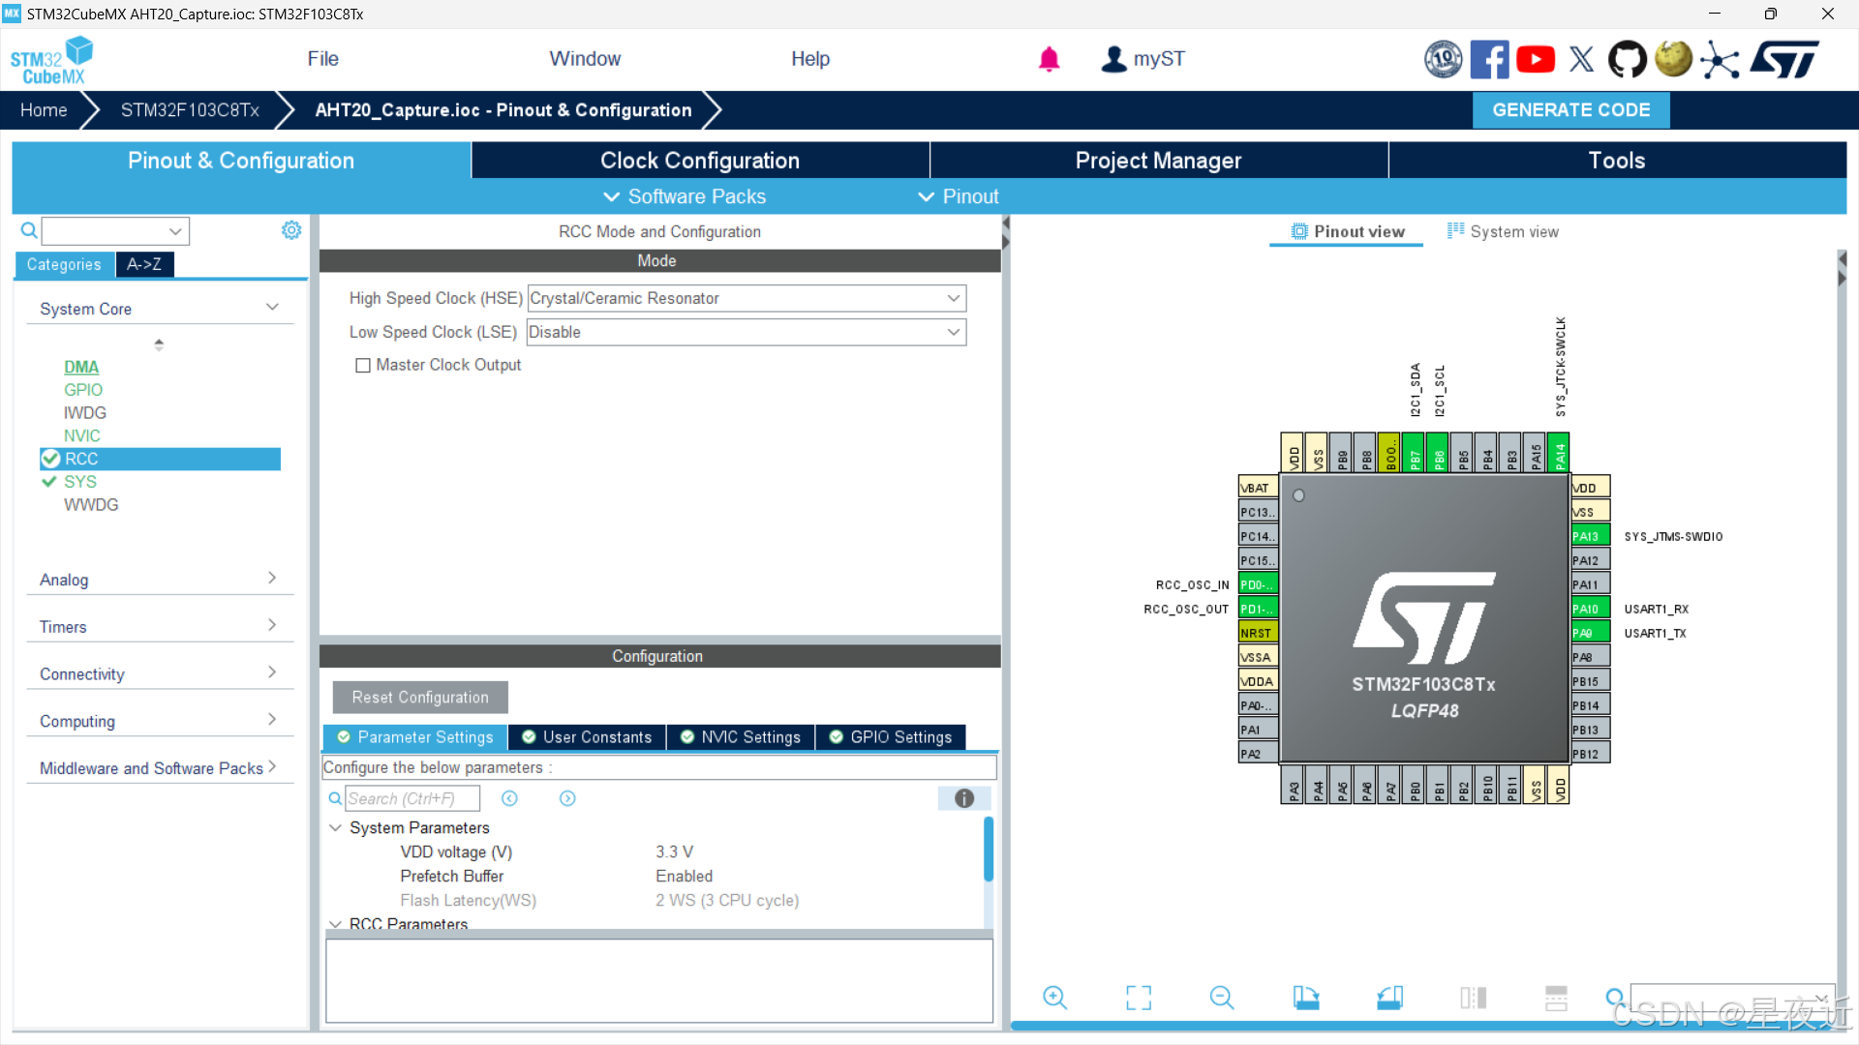The height and width of the screenshot is (1045, 1859).
Task: Open the YouTube icon link
Action: [1536, 60]
